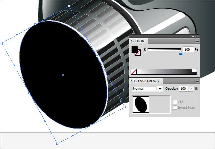
Task: Click the Opacity value field
Action: click(184, 89)
